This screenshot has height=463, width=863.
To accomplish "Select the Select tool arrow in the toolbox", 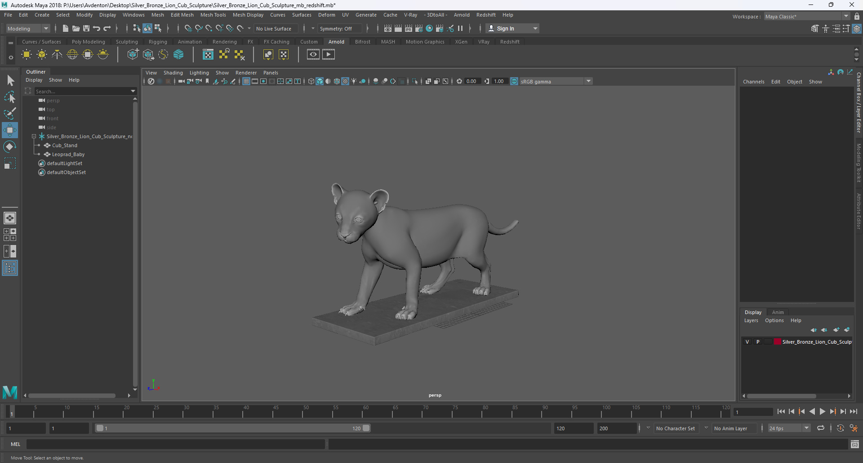I will tap(10, 81).
